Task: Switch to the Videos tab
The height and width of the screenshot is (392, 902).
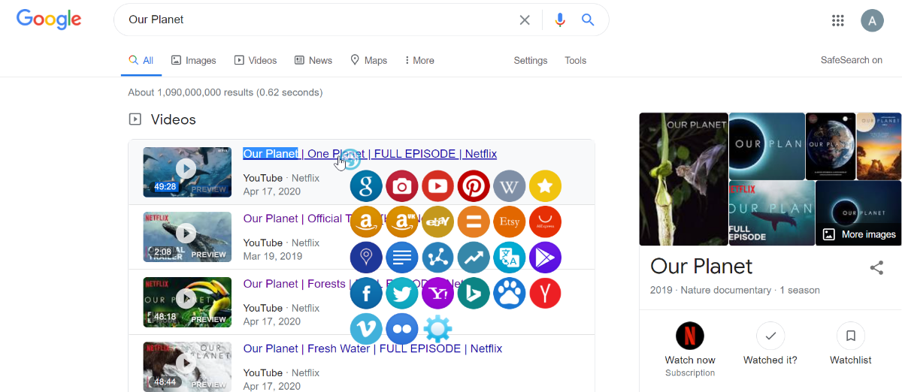Action: [x=256, y=60]
